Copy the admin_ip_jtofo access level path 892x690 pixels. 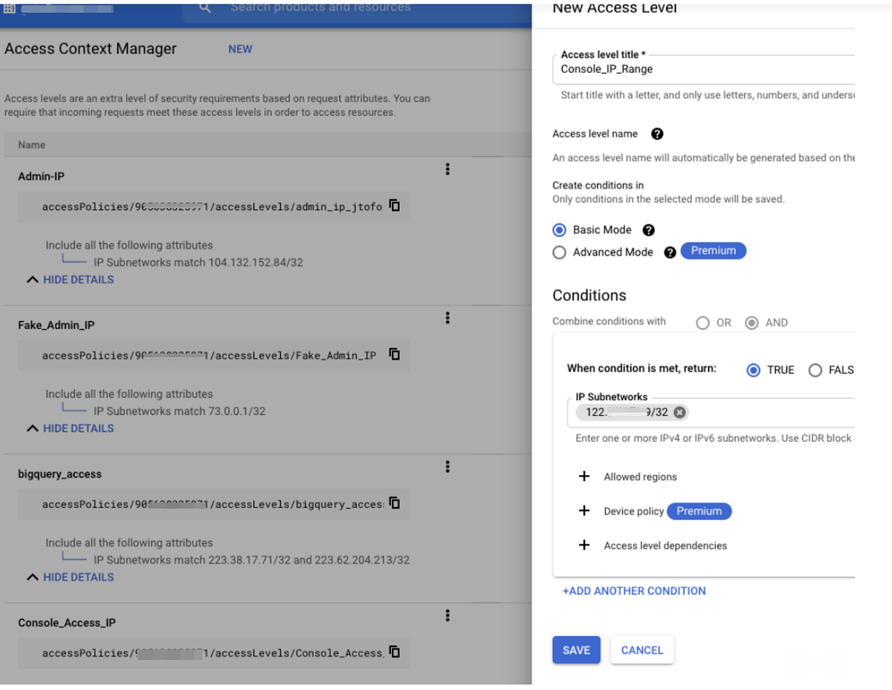(x=394, y=207)
